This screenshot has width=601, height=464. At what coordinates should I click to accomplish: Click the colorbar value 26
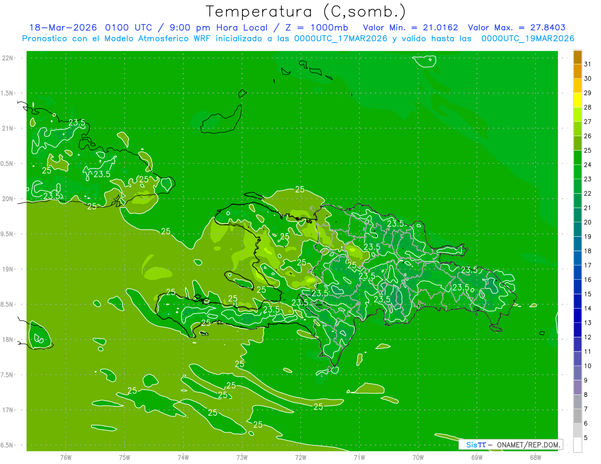(588, 136)
